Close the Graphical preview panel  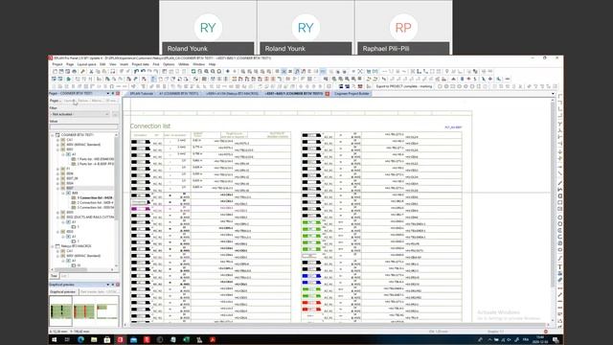(x=117, y=285)
